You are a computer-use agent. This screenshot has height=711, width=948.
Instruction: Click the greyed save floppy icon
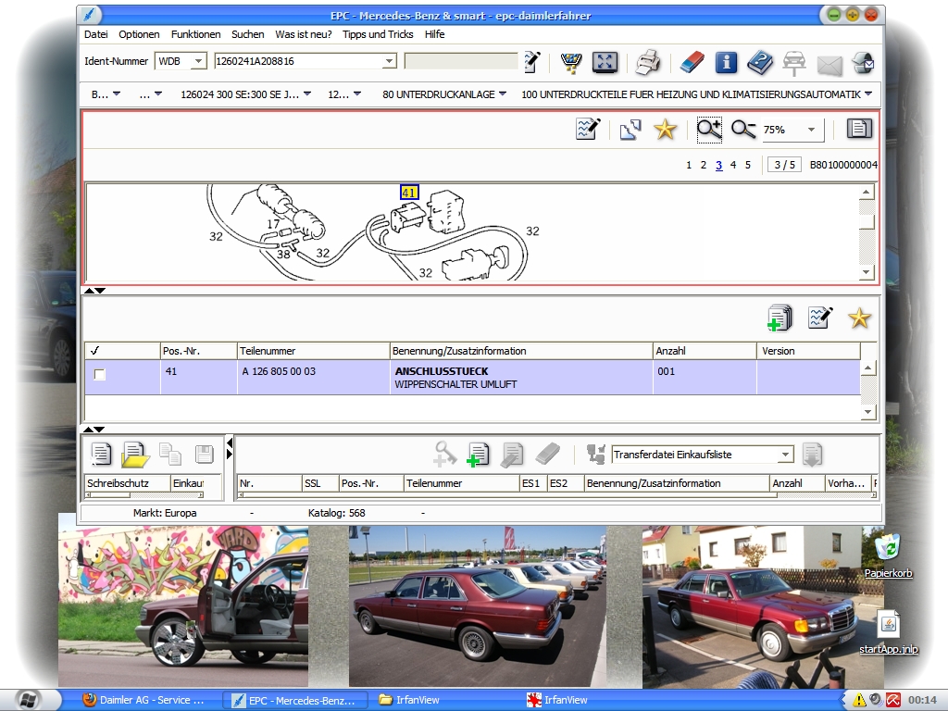pyautogui.click(x=205, y=454)
